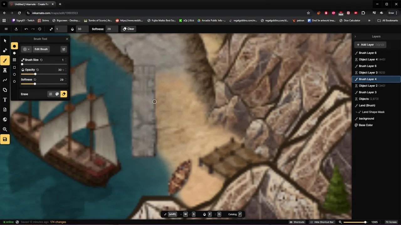
Task: Select the Brush tool in left toolbar
Action: point(5,60)
